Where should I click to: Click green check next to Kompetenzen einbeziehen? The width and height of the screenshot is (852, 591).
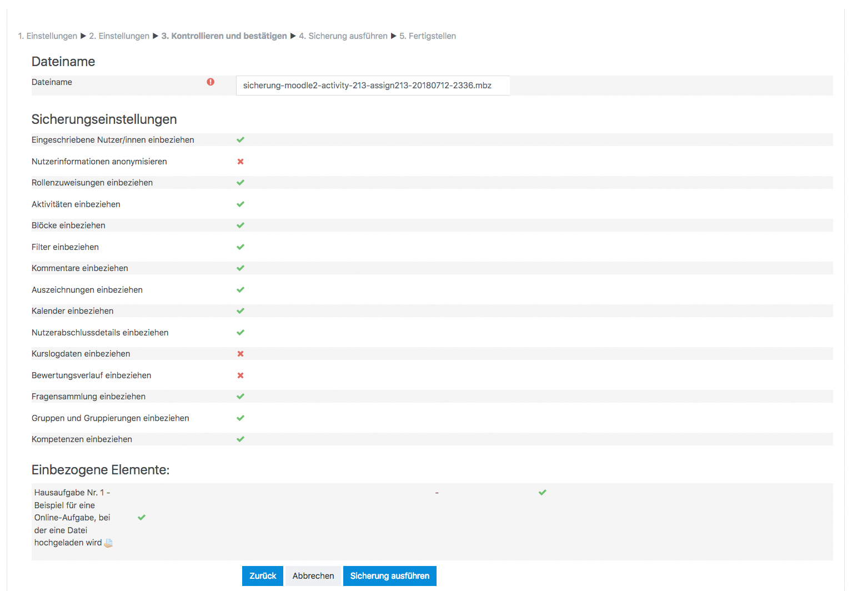click(240, 439)
